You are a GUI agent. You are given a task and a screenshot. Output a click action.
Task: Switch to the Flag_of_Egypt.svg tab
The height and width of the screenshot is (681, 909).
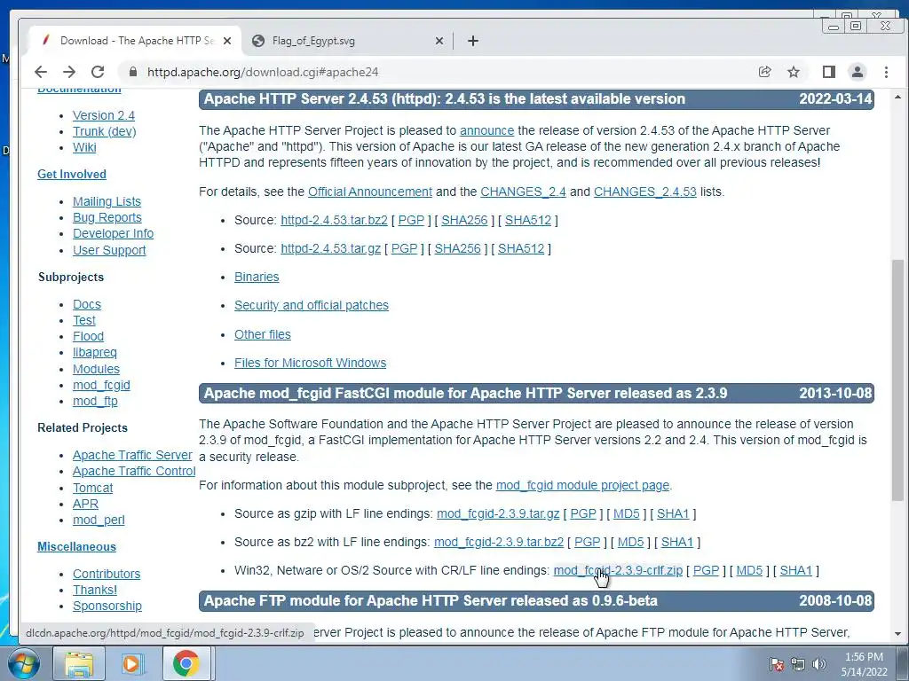coord(347,41)
